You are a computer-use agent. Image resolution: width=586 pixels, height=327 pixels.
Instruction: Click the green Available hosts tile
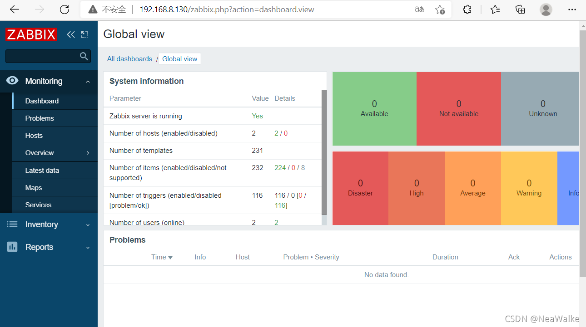click(x=374, y=109)
